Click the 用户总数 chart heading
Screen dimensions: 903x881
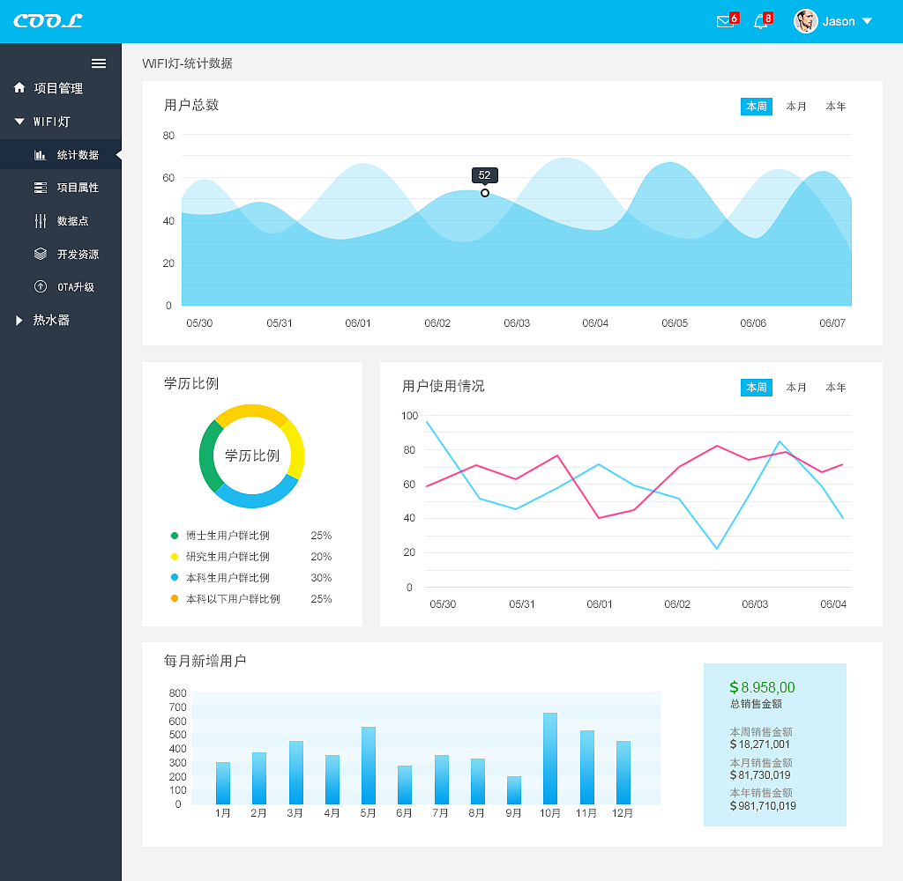pyautogui.click(x=191, y=105)
